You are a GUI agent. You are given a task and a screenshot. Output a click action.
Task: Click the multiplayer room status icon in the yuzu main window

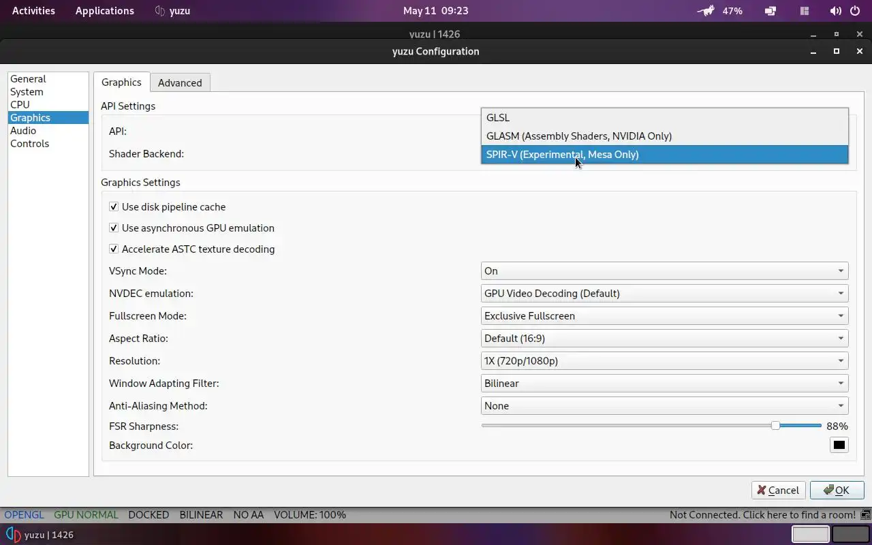(x=865, y=515)
